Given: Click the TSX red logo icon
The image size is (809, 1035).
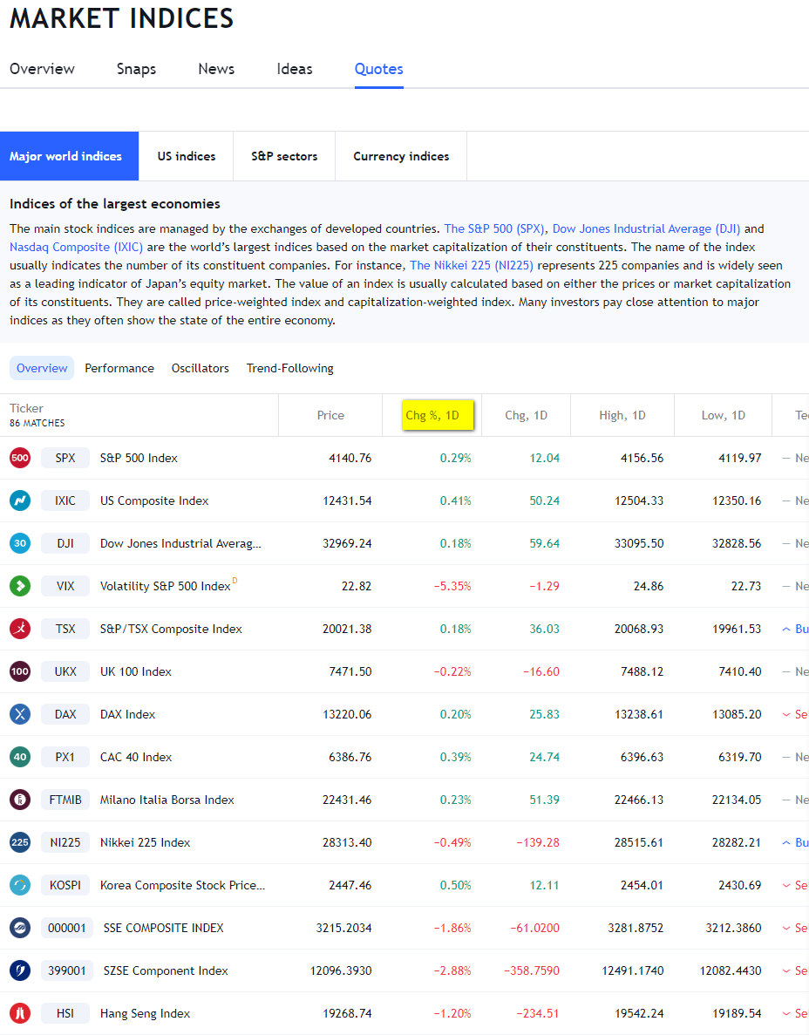Looking at the screenshot, I should point(20,629).
